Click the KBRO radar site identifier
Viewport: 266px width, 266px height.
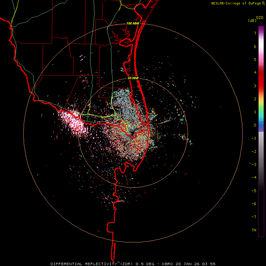tap(168, 264)
